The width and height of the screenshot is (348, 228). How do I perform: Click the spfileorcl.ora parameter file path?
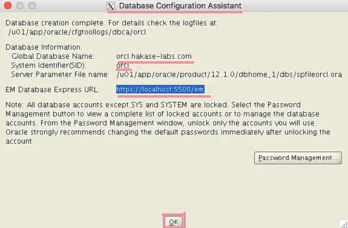[229, 75]
